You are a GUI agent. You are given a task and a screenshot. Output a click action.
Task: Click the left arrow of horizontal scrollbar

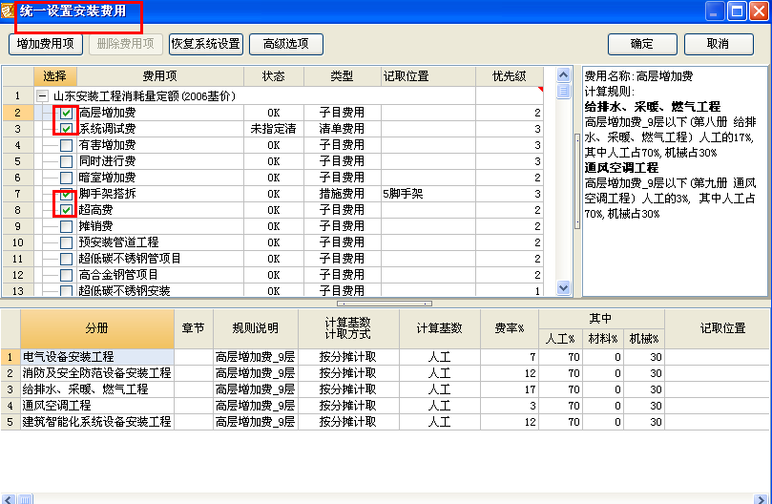point(9,499)
